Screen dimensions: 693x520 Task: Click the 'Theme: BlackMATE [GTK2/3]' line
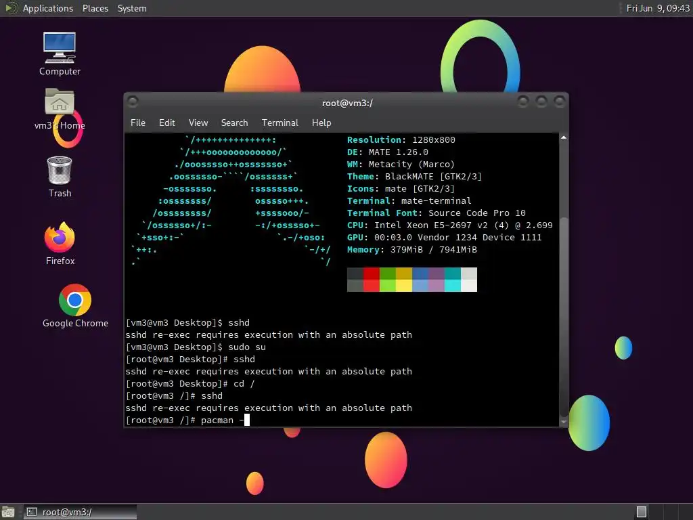point(414,177)
